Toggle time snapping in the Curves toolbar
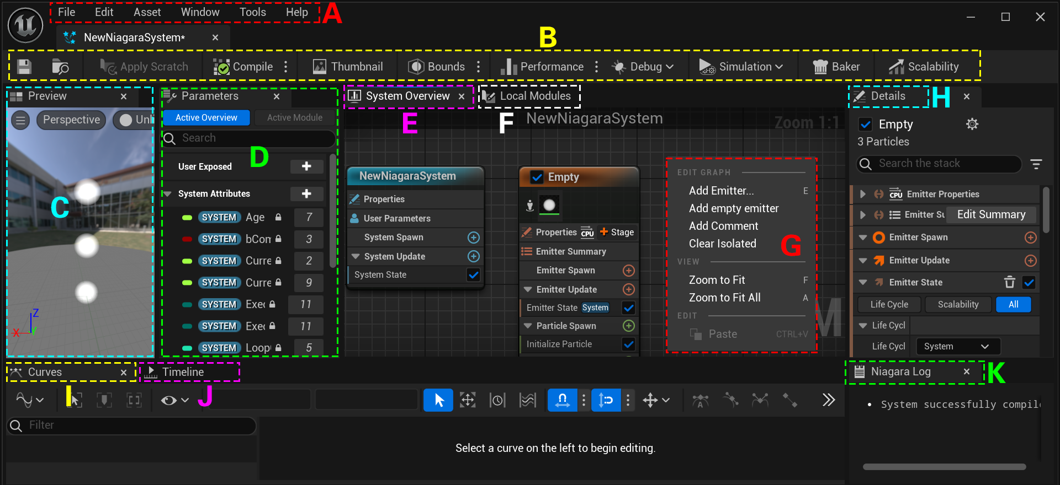This screenshot has height=485, width=1060. (x=562, y=400)
